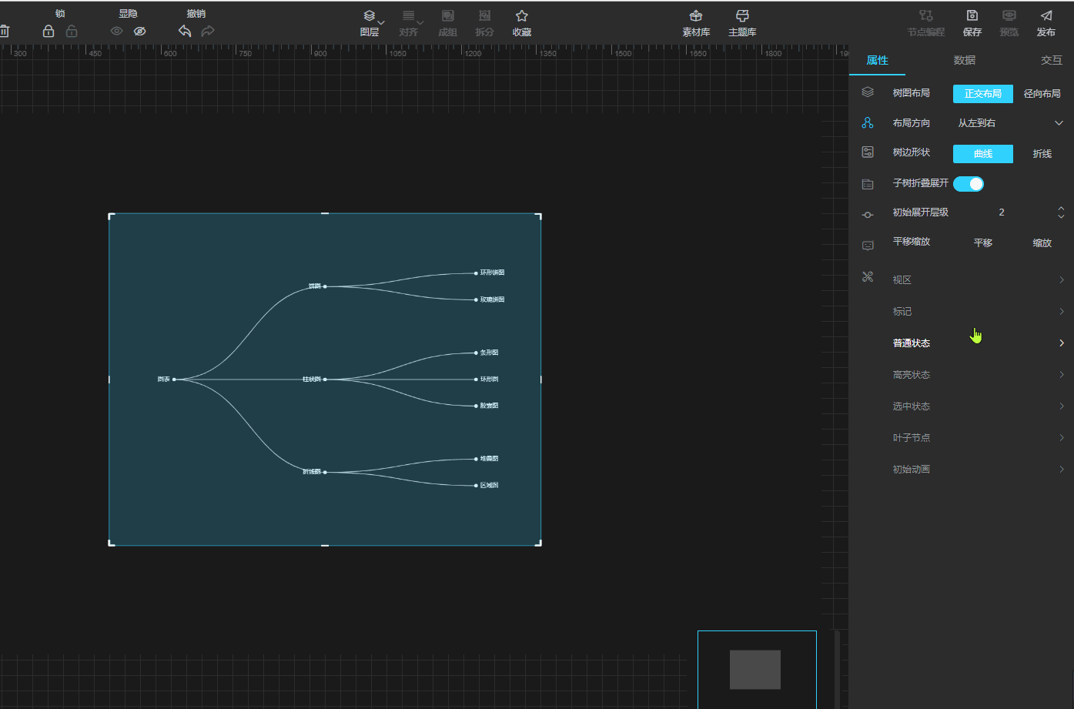
Task: Open the 主题库 theme library
Action: pos(742,23)
